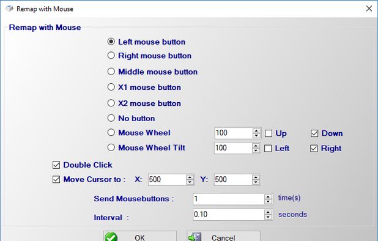This screenshot has width=378, height=241.
Task: Increase the X cursor coordinate
Action: click(x=190, y=177)
